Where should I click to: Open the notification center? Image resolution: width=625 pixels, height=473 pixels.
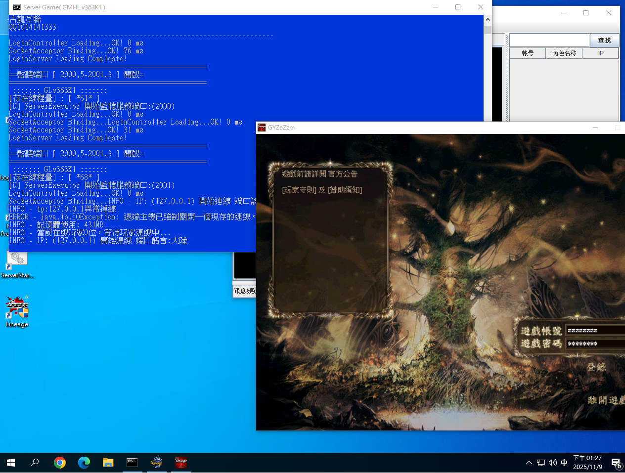click(x=616, y=463)
